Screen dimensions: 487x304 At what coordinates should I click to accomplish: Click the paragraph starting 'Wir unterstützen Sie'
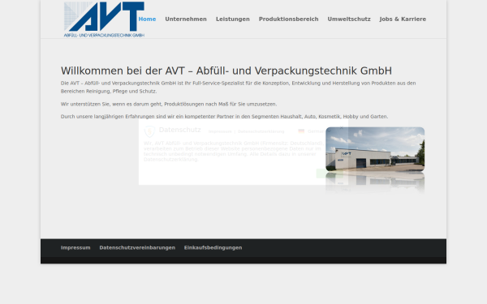[x=169, y=104]
